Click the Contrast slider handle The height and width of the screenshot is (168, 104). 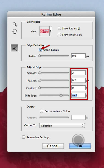(x=40, y=88)
